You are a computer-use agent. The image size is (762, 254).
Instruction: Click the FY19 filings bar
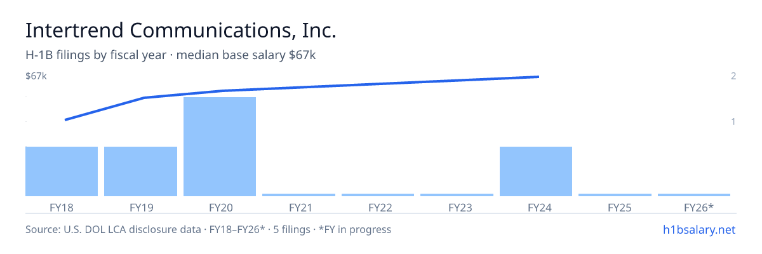click(x=140, y=171)
